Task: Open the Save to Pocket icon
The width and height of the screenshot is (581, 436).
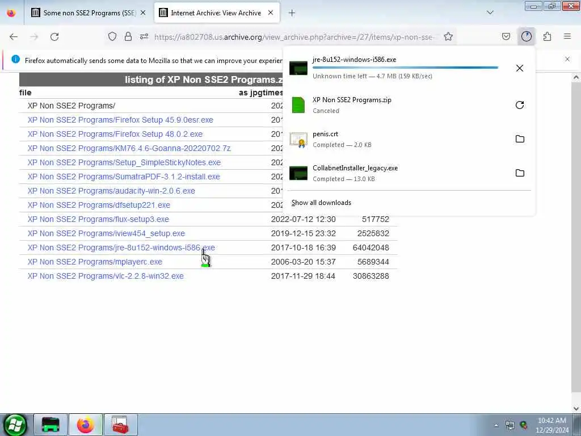Action: point(506,36)
